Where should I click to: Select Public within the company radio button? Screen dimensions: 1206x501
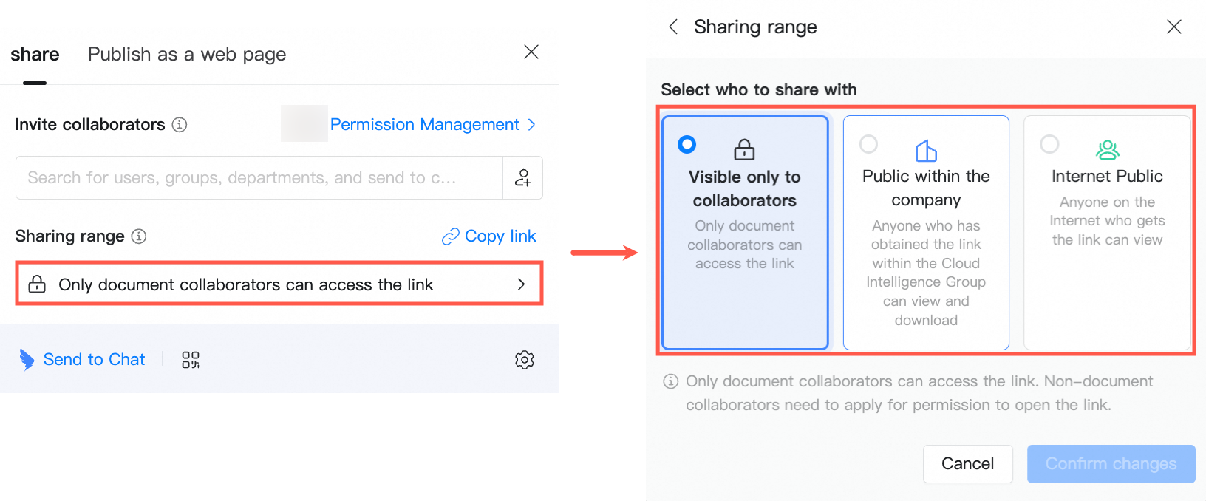[x=869, y=144]
